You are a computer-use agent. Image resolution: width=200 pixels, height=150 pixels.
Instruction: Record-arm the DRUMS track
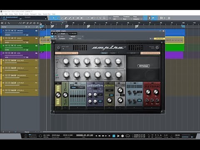tap(12, 30)
